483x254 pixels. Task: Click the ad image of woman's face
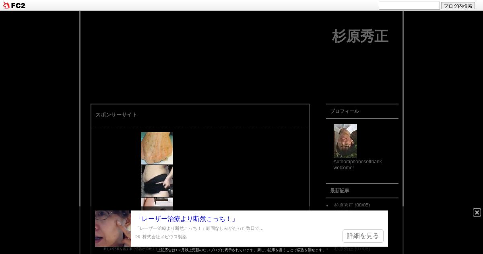click(x=113, y=229)
